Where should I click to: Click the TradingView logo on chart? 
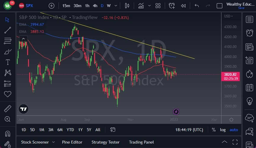24,109
